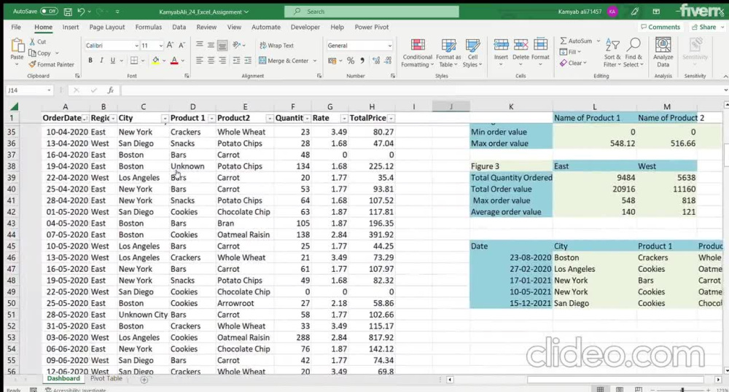729x392 pixels.
Task: Switch to the Formulas tab
Action: (x=148, y=27)
